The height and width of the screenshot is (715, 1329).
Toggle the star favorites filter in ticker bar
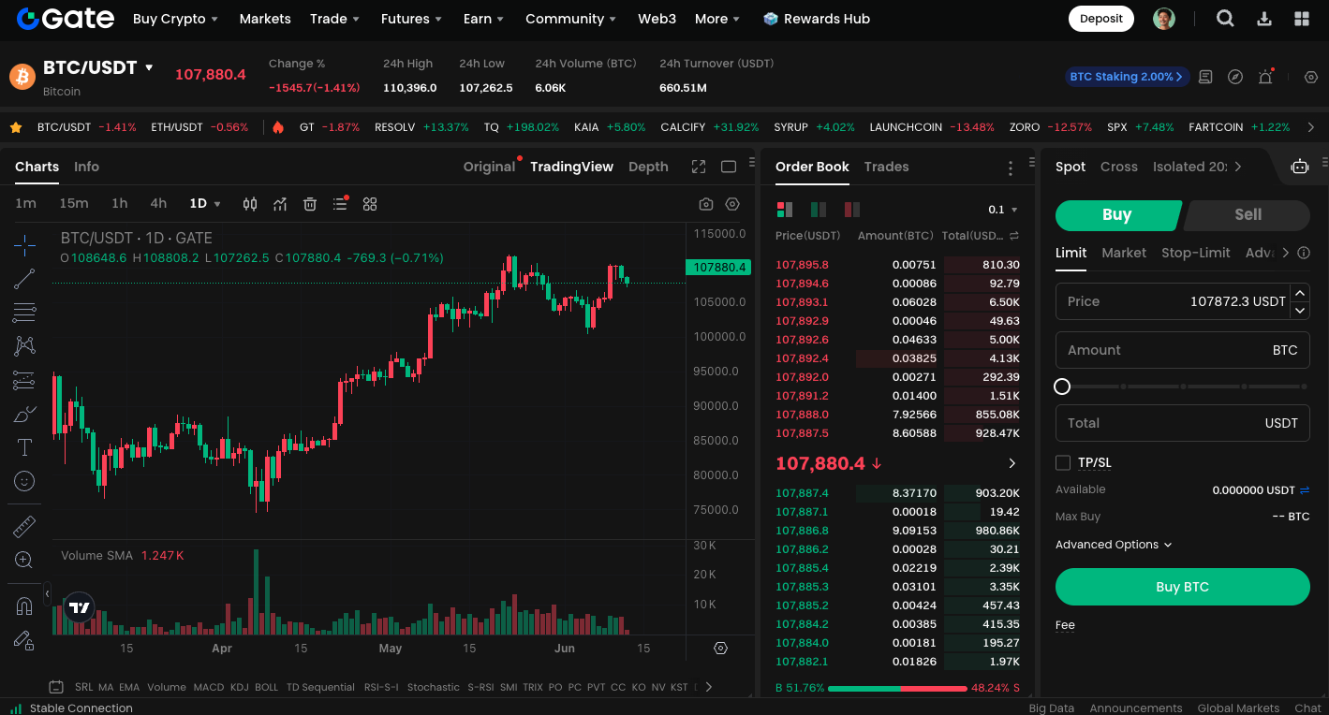pos(16,127)
